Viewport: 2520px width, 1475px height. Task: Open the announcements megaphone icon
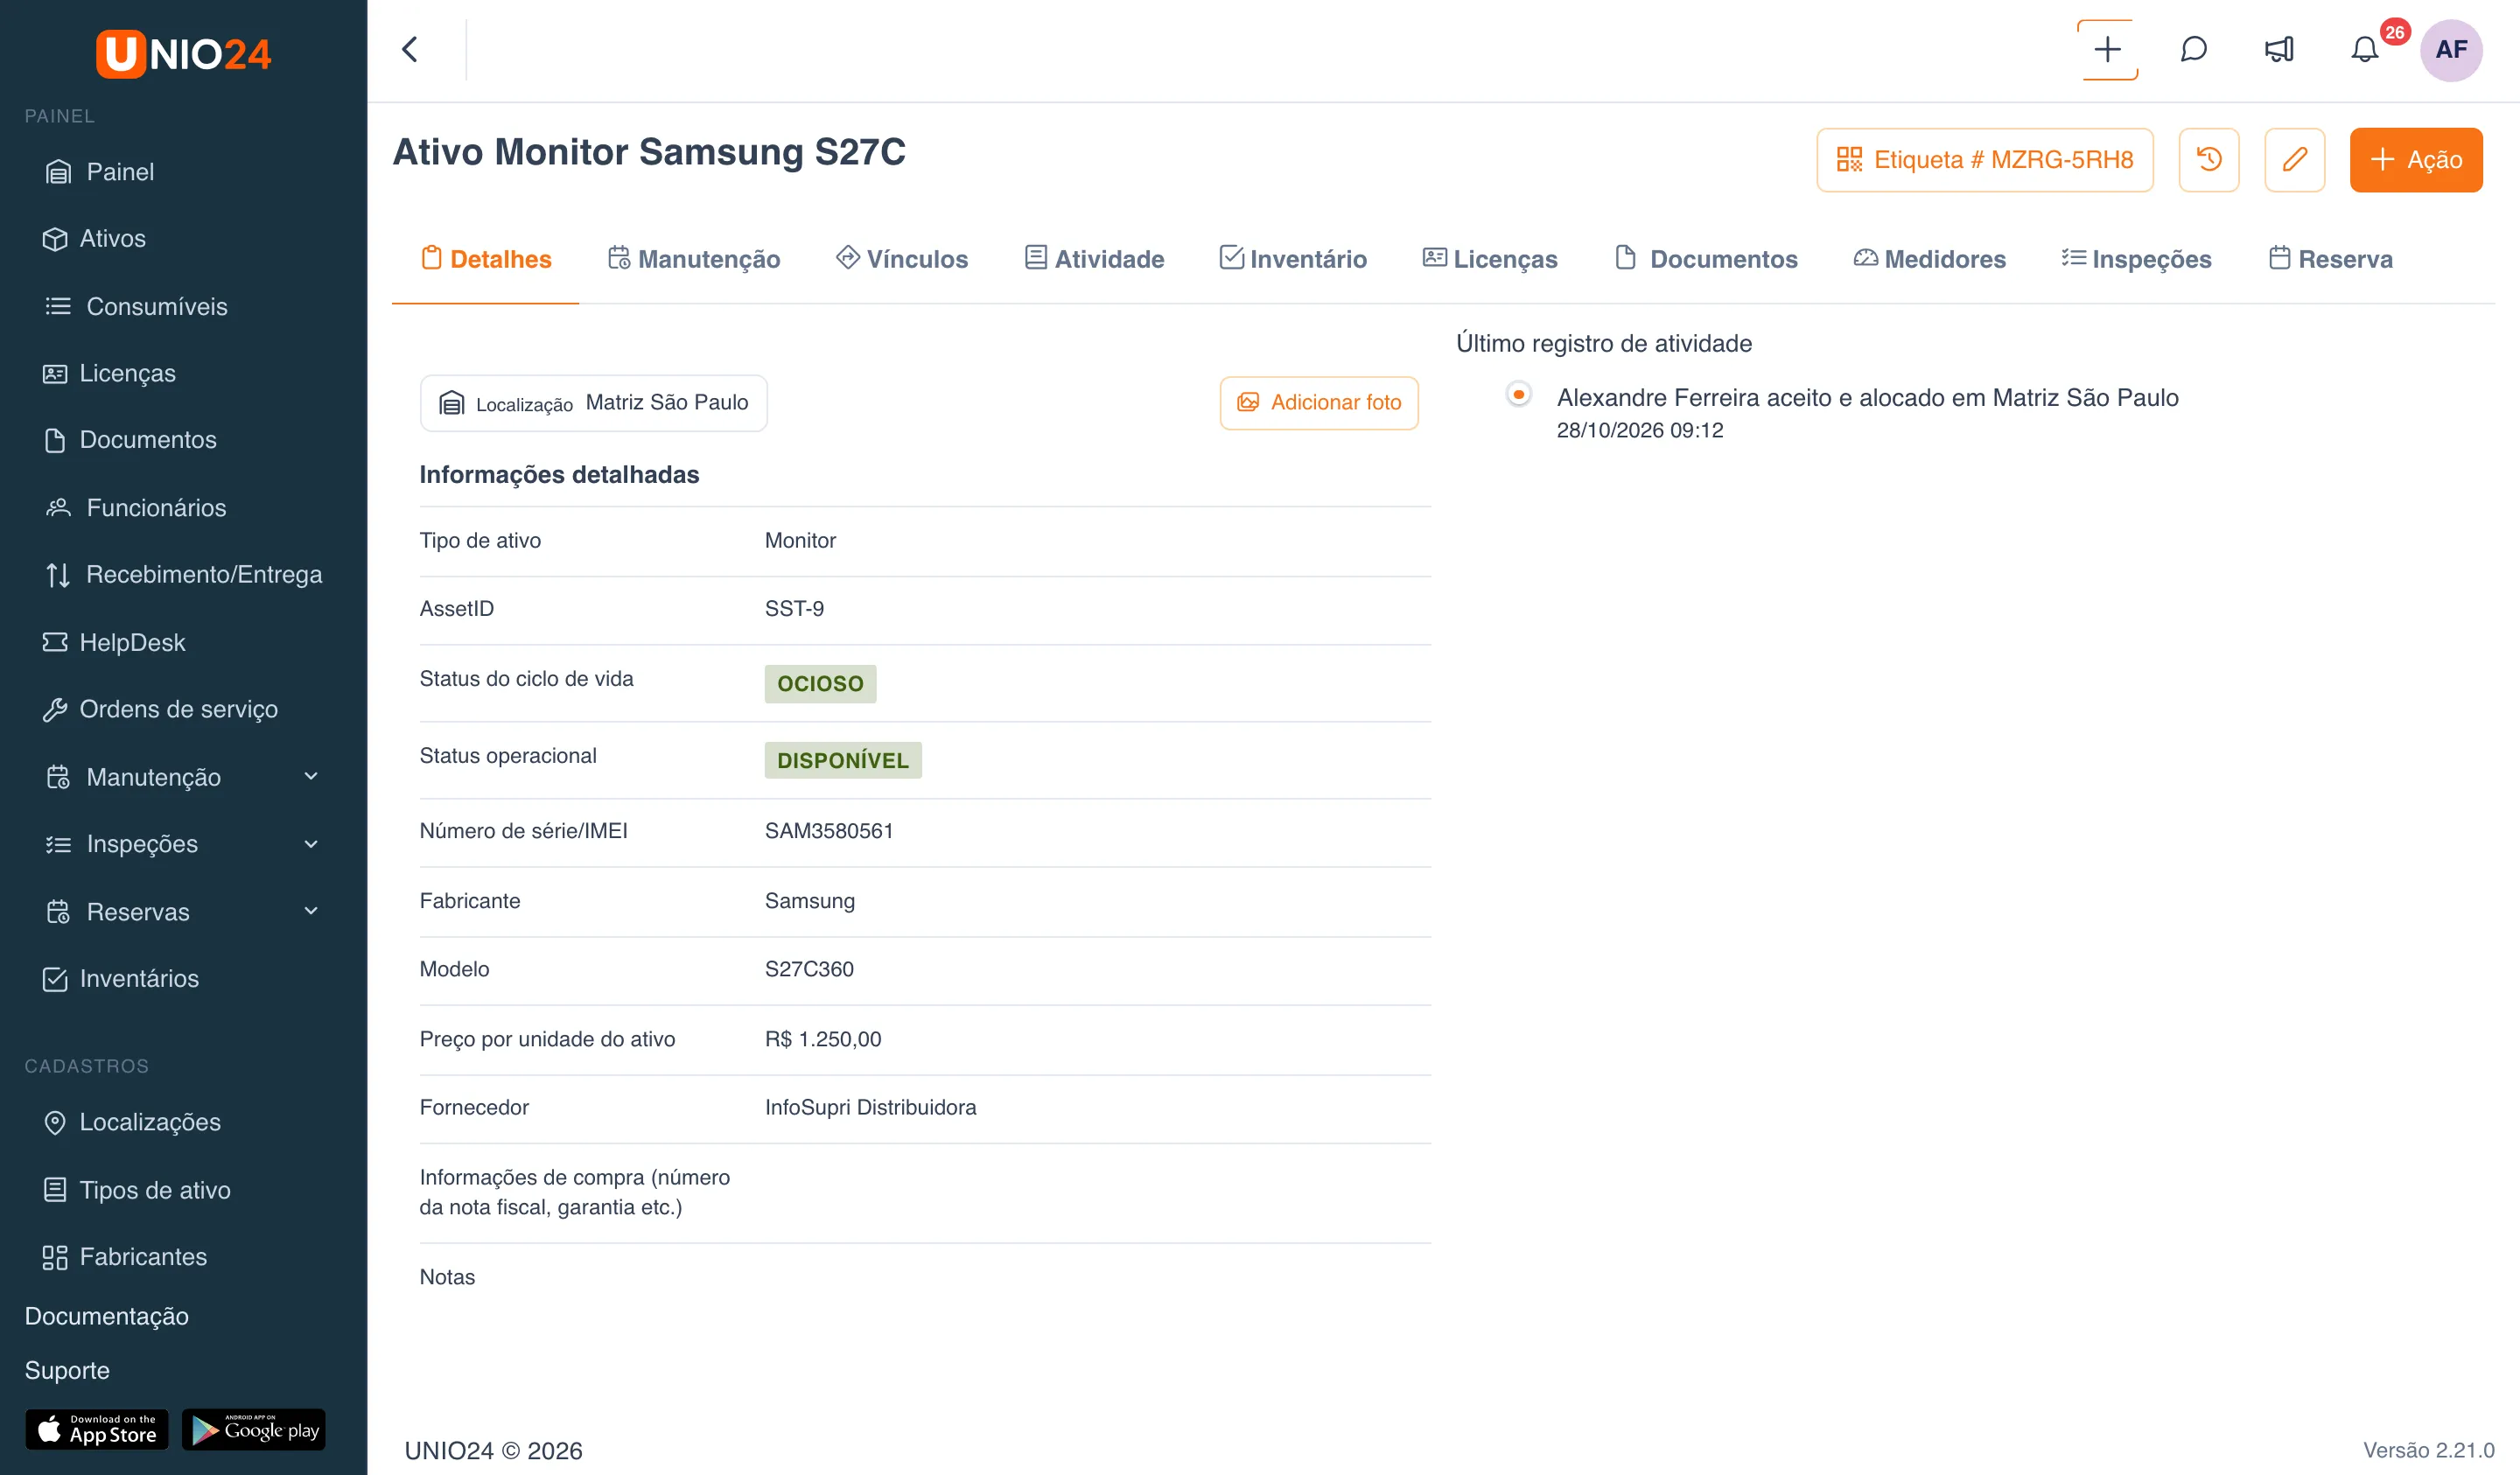(x=2279, y=49)
